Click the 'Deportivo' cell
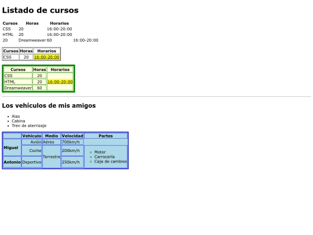This screenshot has width=313, height=235. [32, 162]
